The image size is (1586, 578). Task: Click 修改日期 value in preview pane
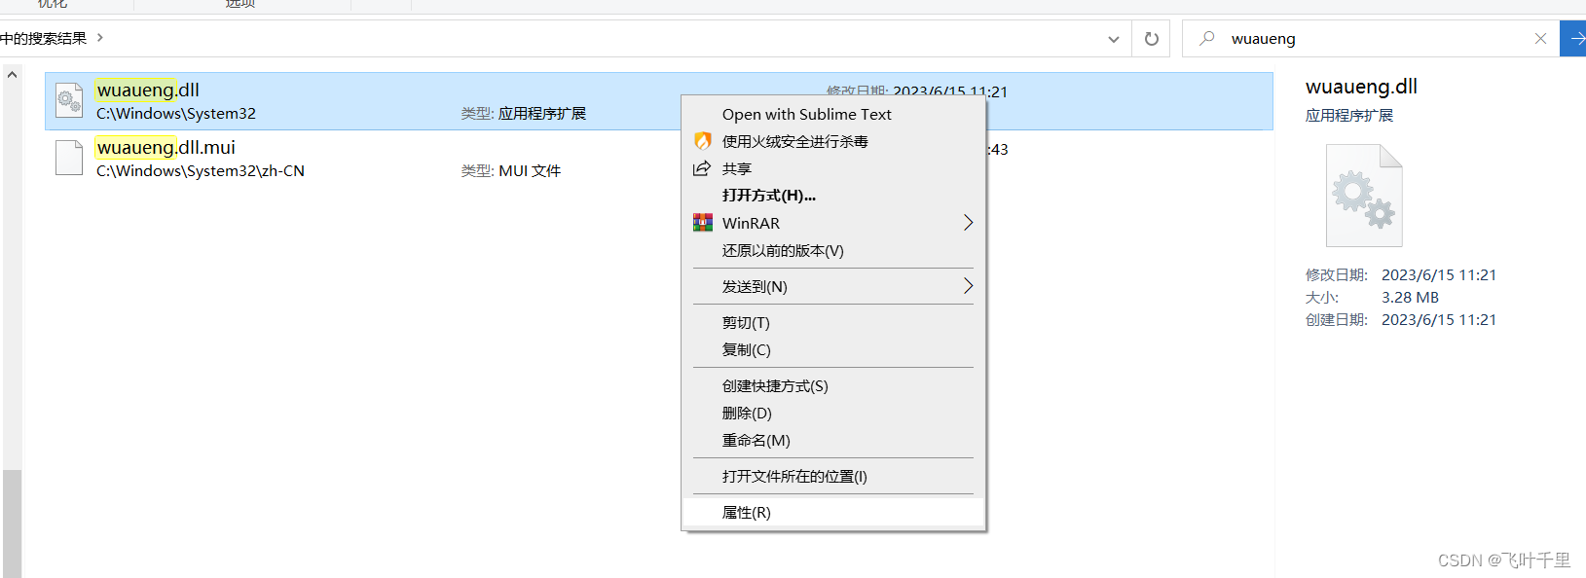point(1439,274)
